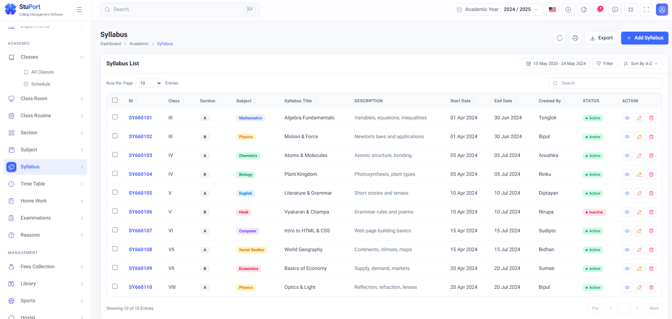Expand the Fees Collection sidebar menu
Image resolution: width=672 pixels, height=319 pixels.
[x=45, y=267]
